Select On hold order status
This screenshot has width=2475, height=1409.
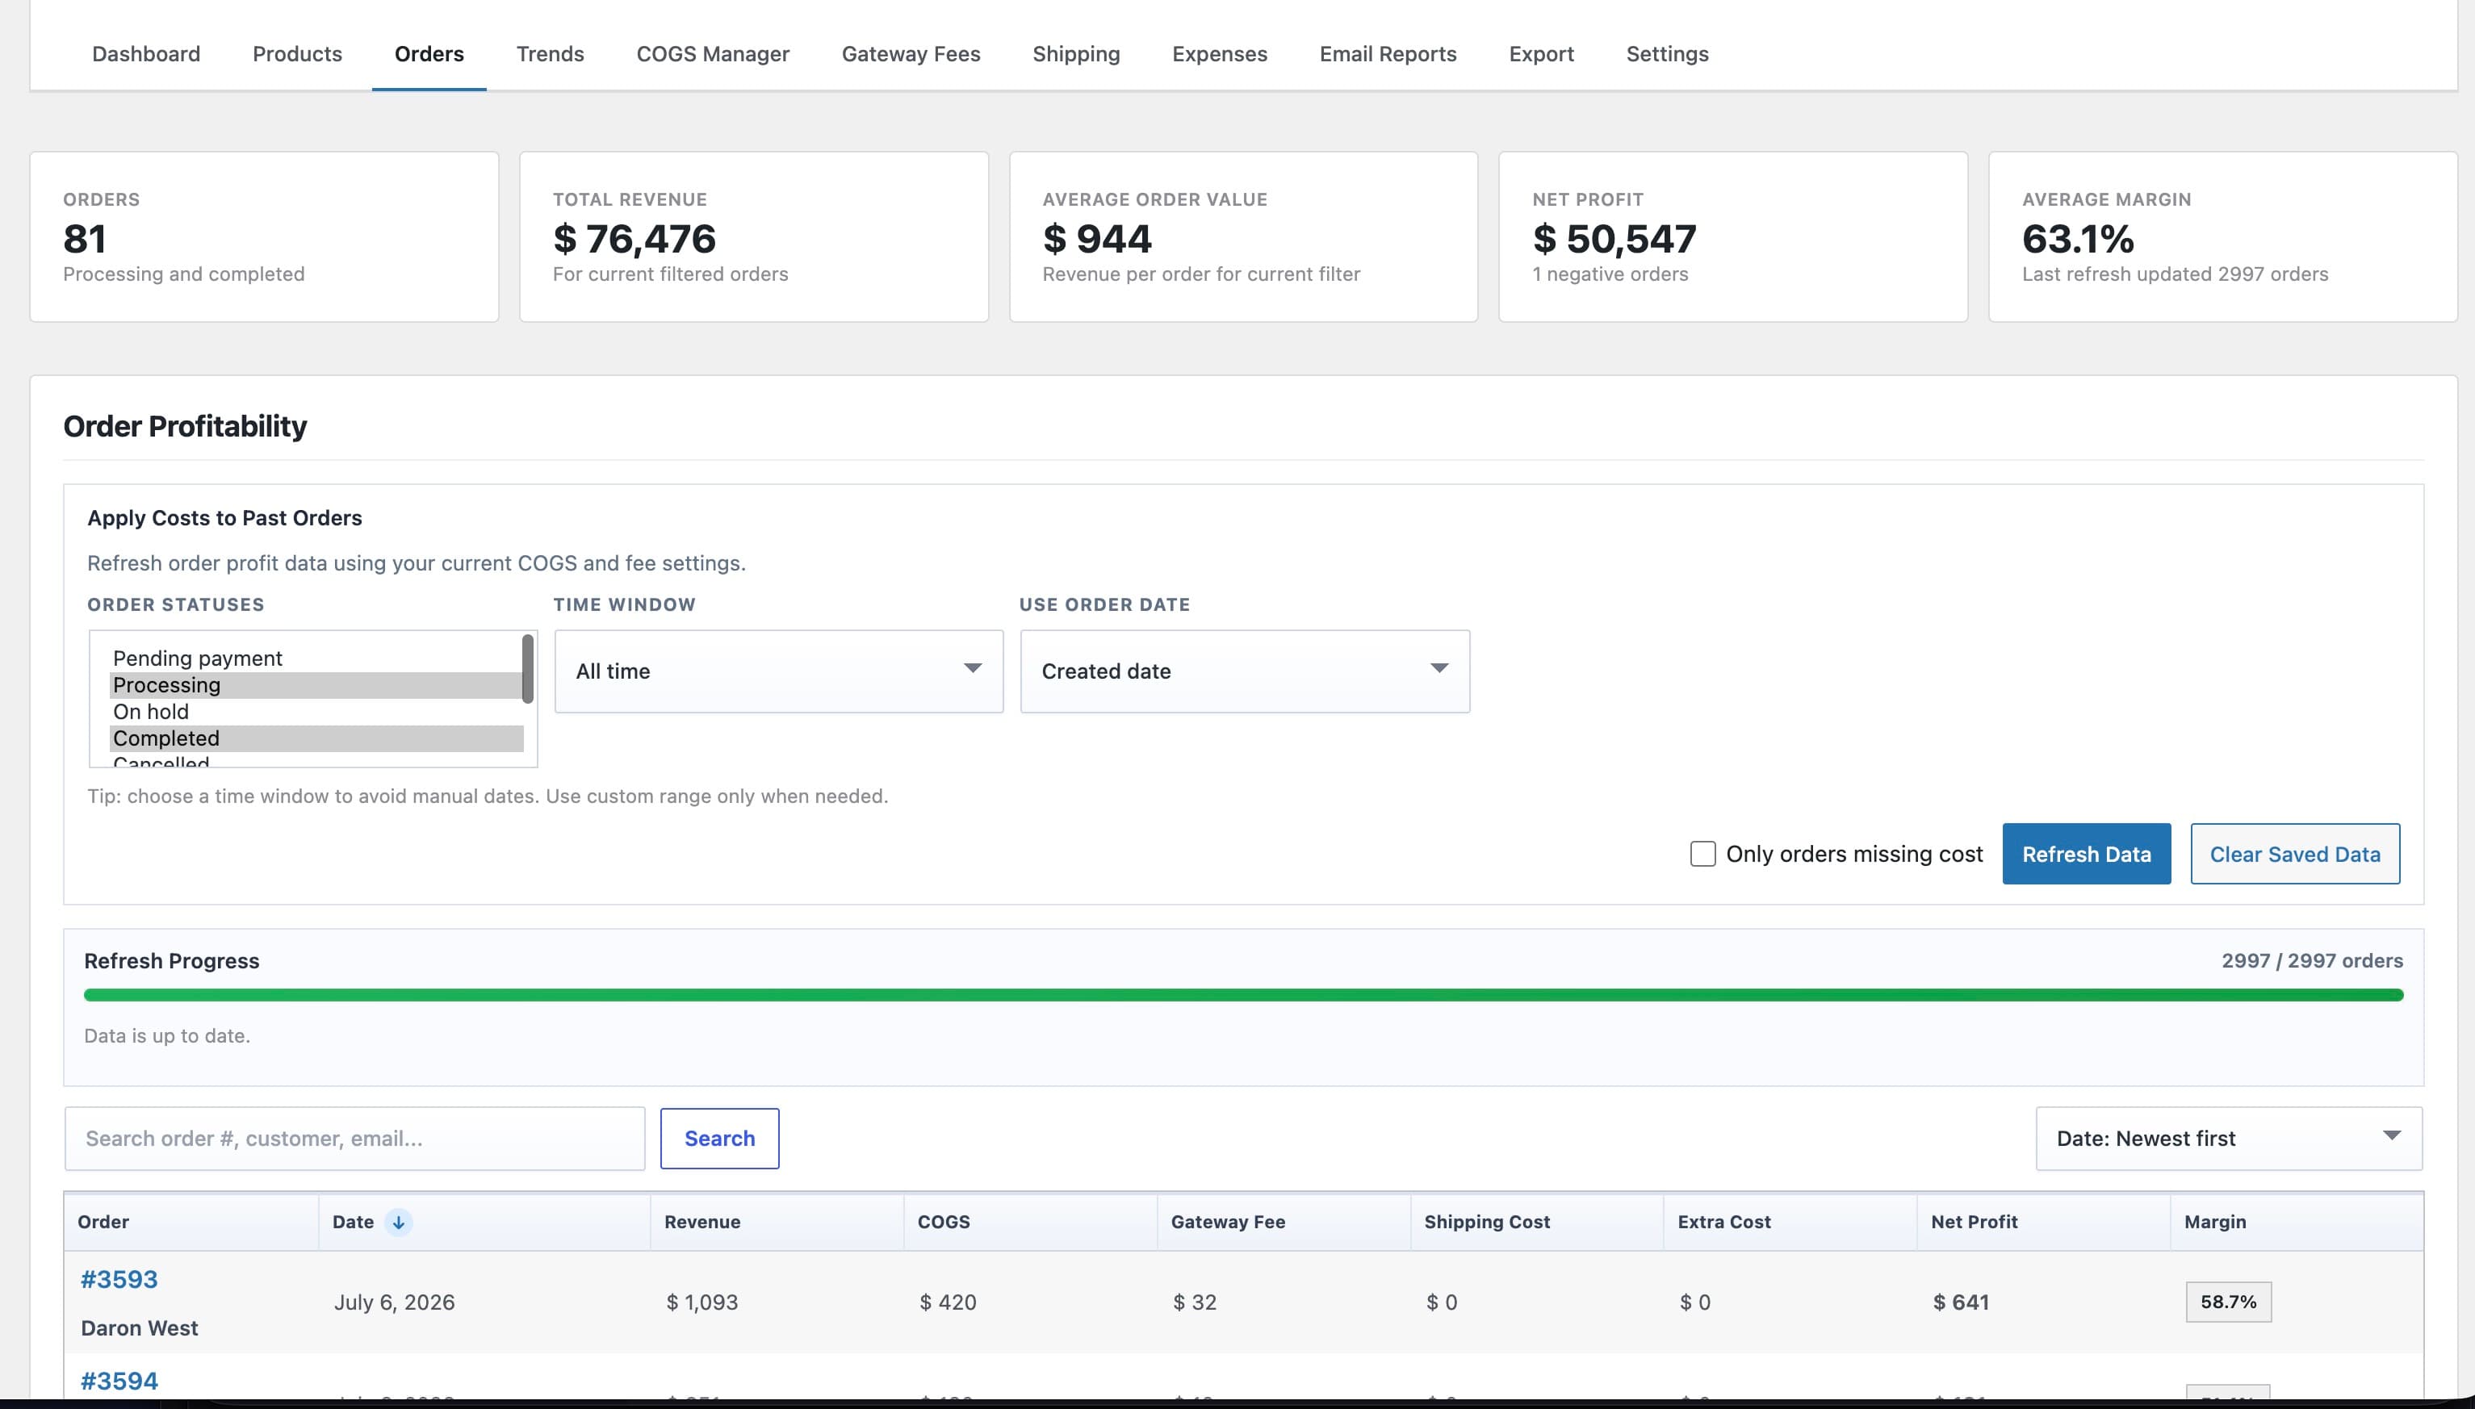[x=316, y=711]
